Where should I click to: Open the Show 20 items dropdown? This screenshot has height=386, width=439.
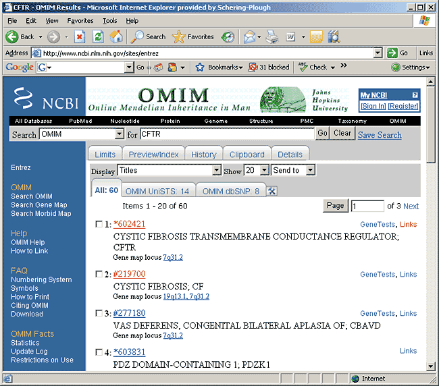tap(264, 170)
